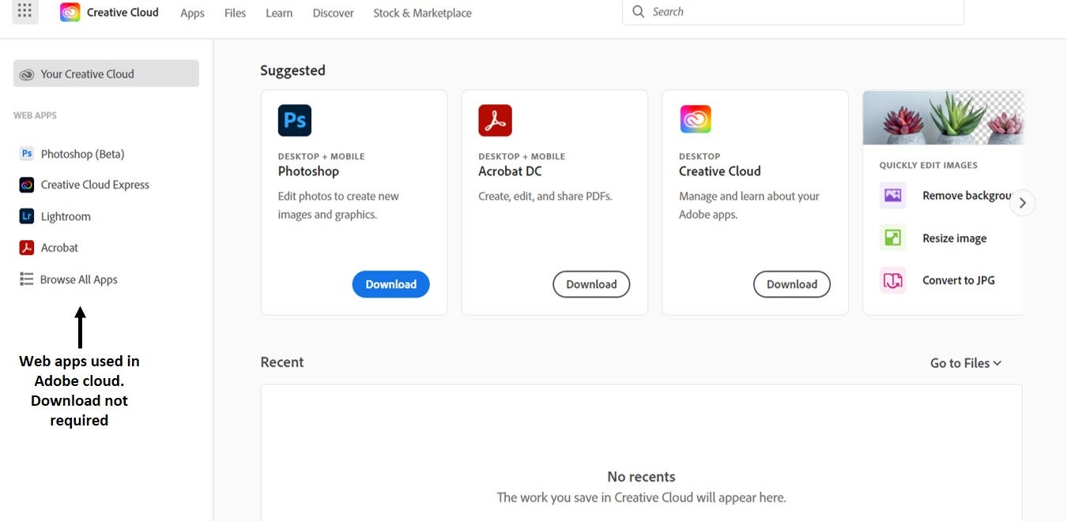This screenshot has height=521, width=1067.
Task: Click the Photoshop card title
Action: [308, 171]
